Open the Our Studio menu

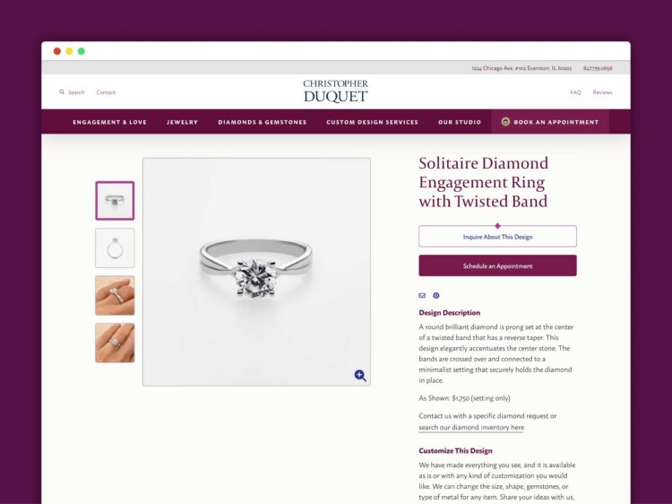click(460, 122)
